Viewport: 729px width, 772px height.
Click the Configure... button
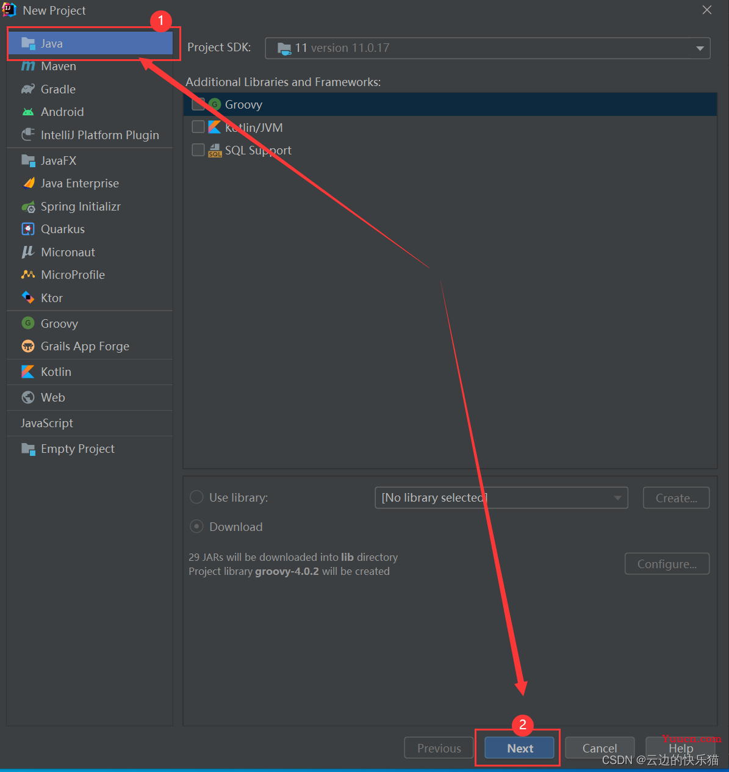tap(667, 564)
